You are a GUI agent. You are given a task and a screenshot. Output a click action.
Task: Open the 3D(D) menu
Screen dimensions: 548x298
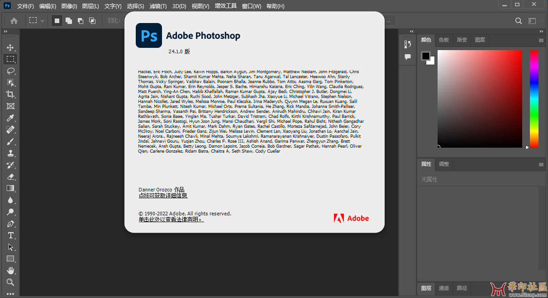179,6
